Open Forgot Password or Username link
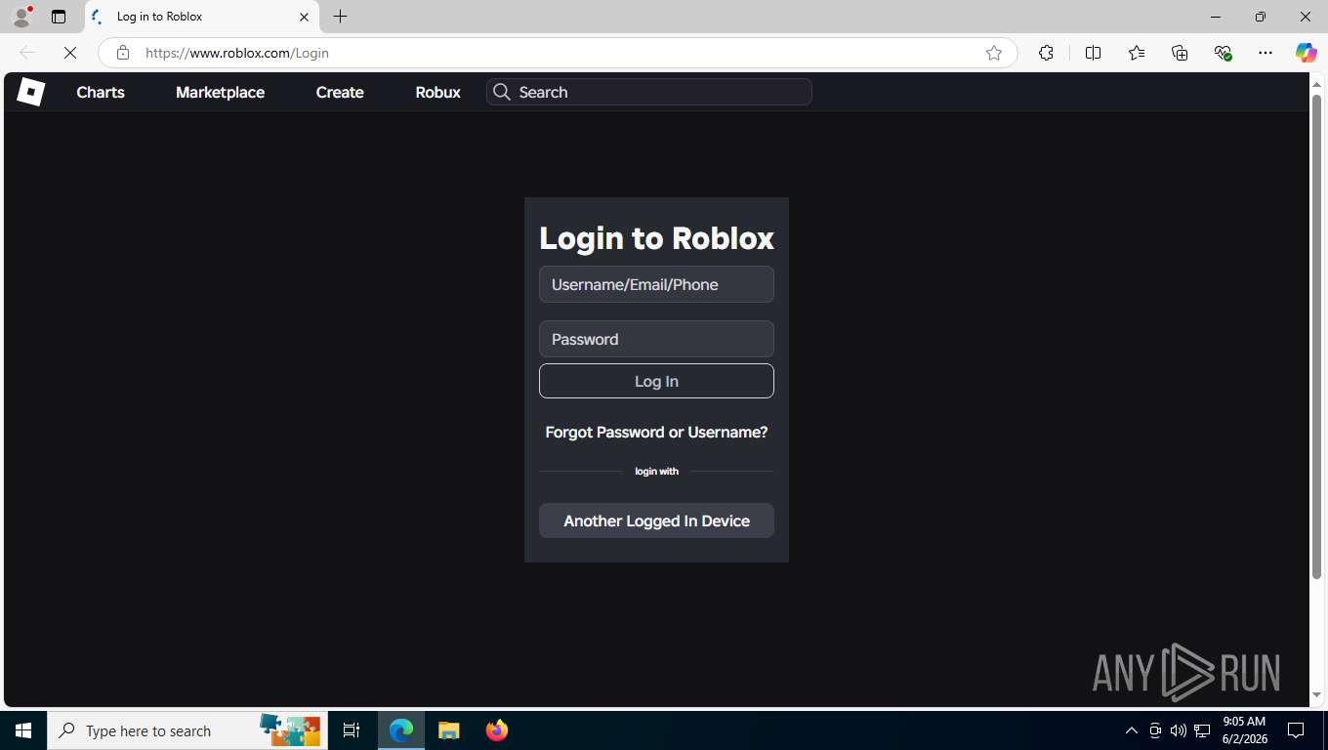 (656, 432)
